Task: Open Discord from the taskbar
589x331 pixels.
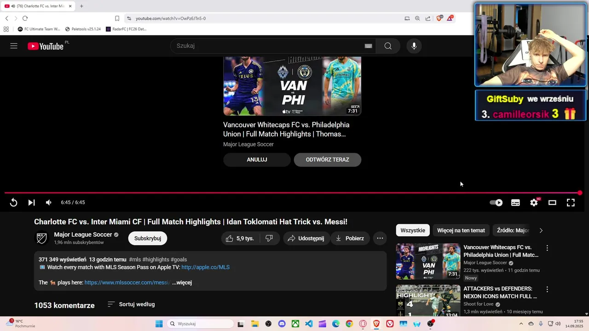Action: pos(282,324)
